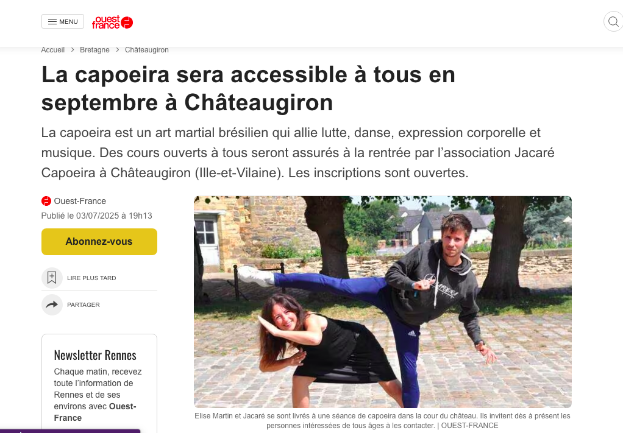This screenshot has height=433, width=623.
Task: Click the bookmark Lire plus tard icon
Action: 52,278
